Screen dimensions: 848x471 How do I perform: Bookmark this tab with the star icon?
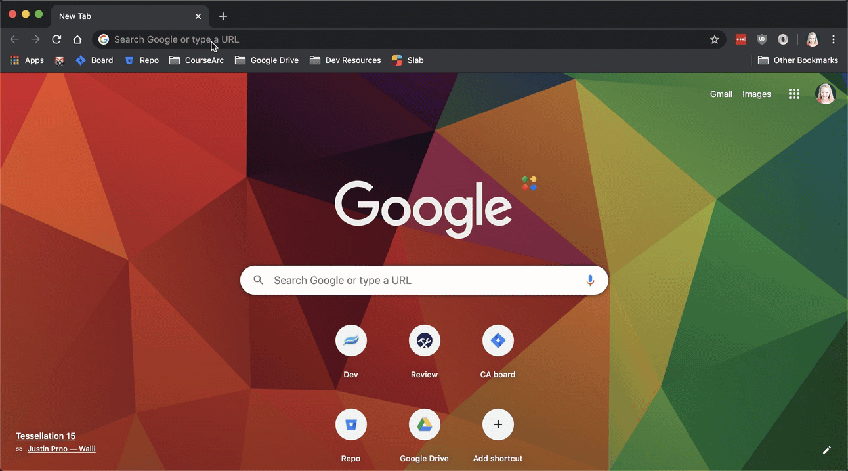pos(715,39)
